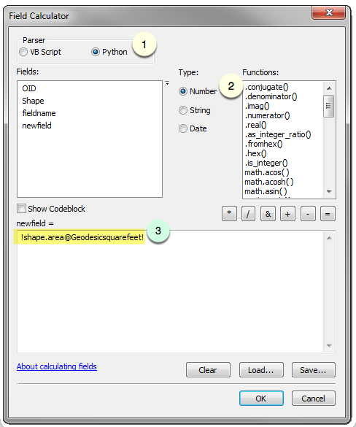Click the minus (-) operator button

click(x=308, y=214)
